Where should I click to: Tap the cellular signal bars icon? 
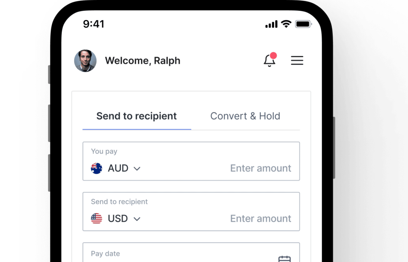[x=271, y=24]
